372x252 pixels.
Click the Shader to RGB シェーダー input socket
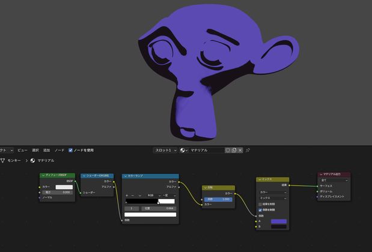point(81,193)
